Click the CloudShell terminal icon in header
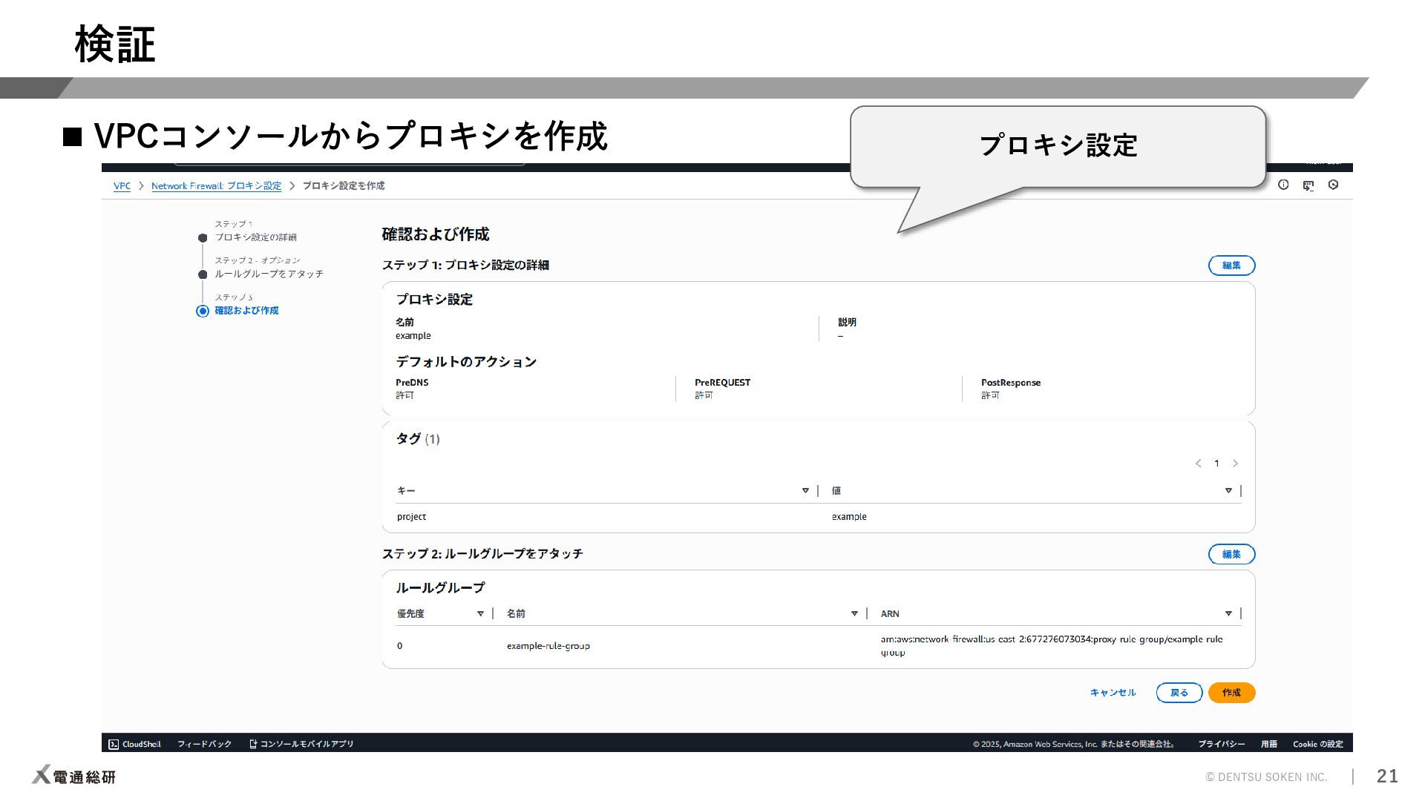Screen dimensions: 1425x801 click(x=1308, y=185)
